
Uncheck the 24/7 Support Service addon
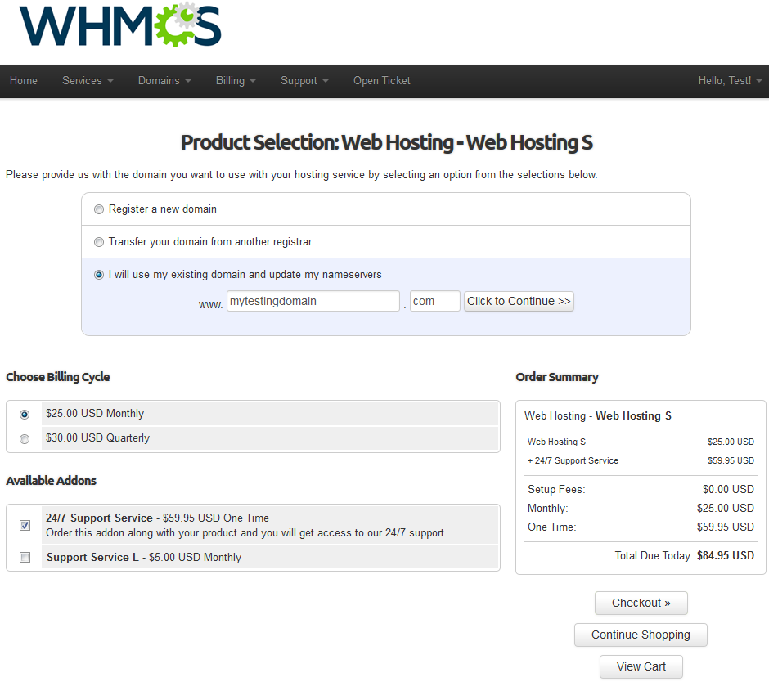[x=25, y=525]
